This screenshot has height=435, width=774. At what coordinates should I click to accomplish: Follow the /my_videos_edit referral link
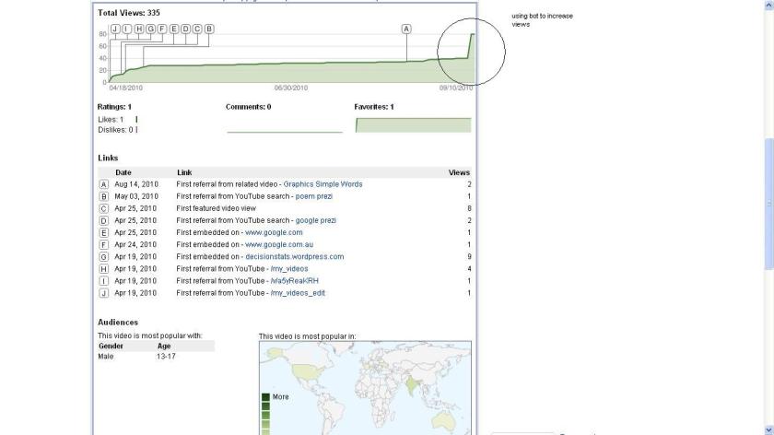coord(297,293)
